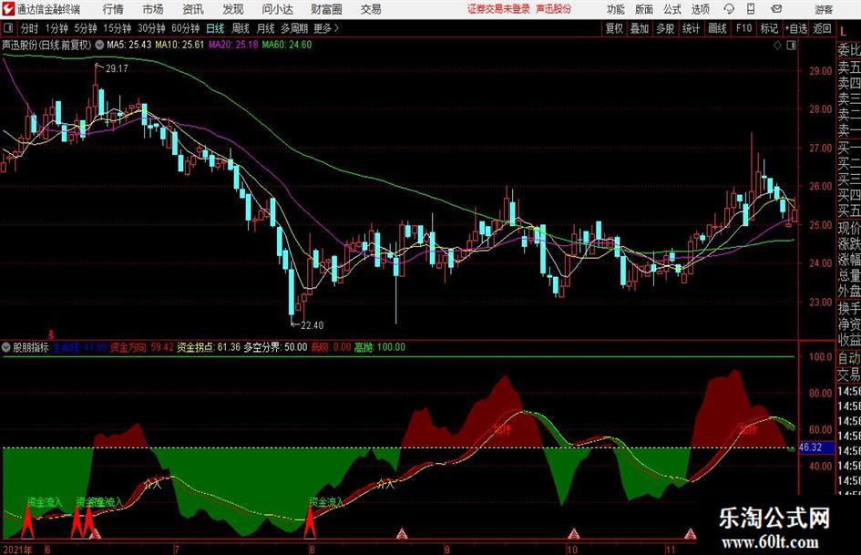Click the 通达信 red logo icon
This screenshot has width=861, height=555.
click(x=8, y=9)
